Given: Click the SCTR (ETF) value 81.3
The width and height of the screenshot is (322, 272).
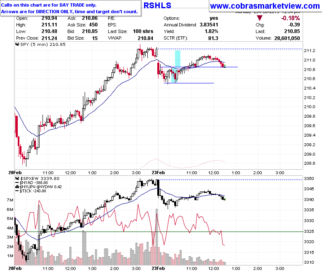Looking at the screenshot, I should (x=213, y=38).
